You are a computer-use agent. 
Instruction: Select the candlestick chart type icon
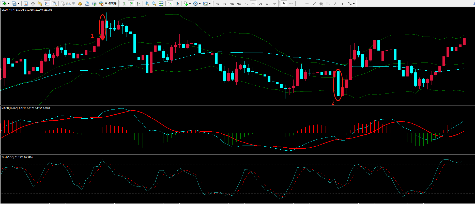point(131,4)
